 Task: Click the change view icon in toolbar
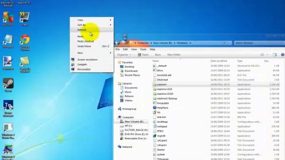tap(262, 55)
